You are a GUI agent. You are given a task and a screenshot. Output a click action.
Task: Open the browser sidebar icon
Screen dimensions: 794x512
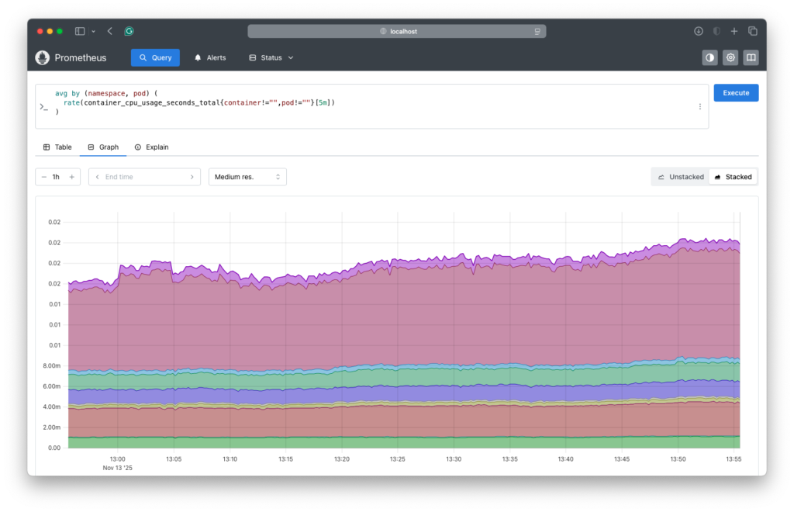pyautogui.click(x=80, y=30)
